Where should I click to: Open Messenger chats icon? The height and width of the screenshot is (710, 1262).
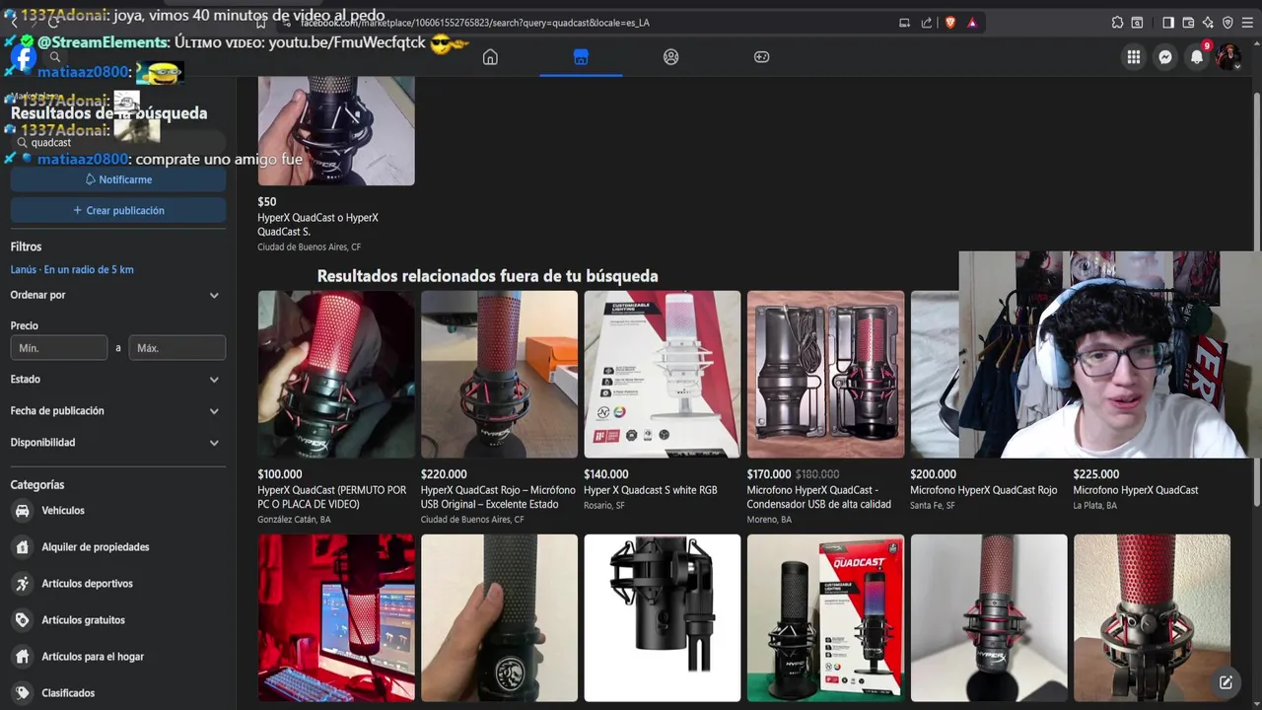point(1165,57)
